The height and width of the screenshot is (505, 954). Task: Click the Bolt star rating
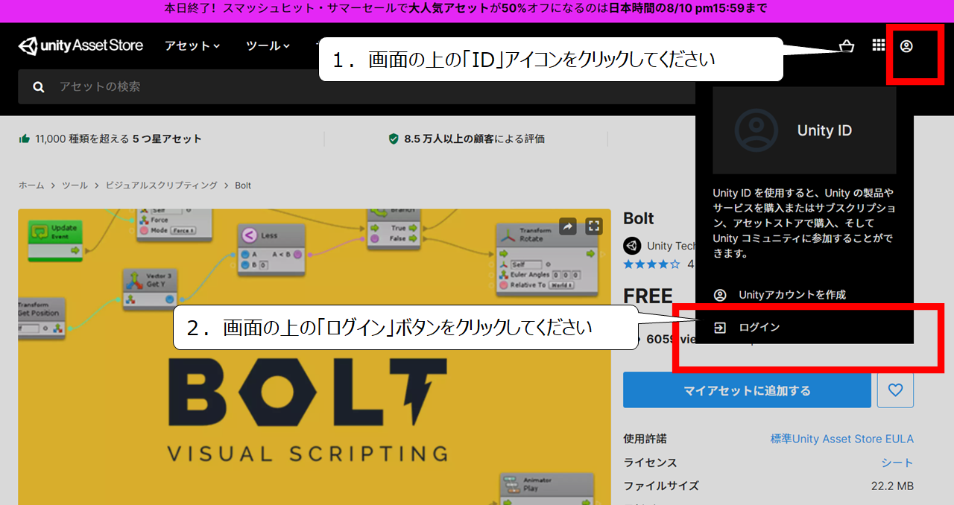651,264
